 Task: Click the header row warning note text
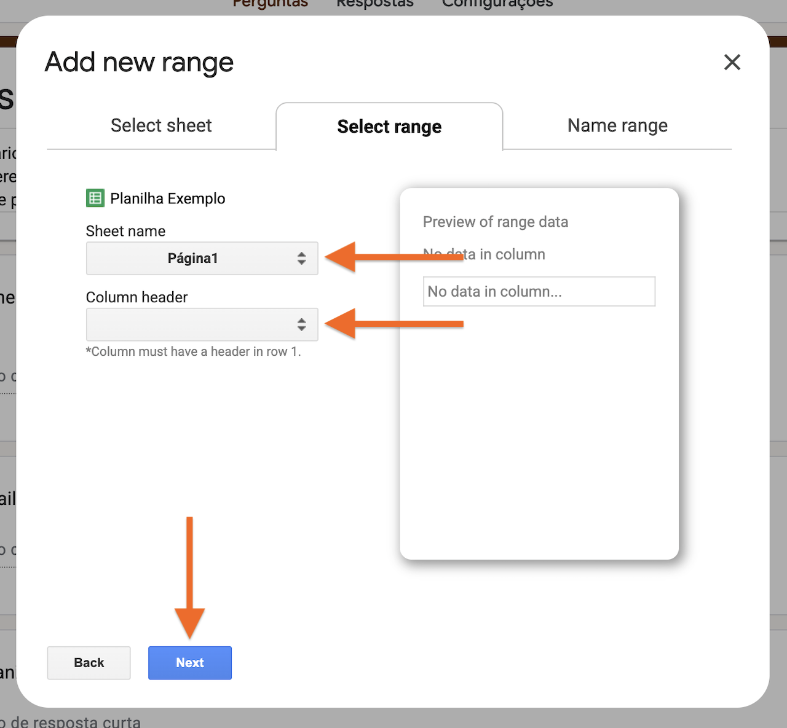(193, 351)
